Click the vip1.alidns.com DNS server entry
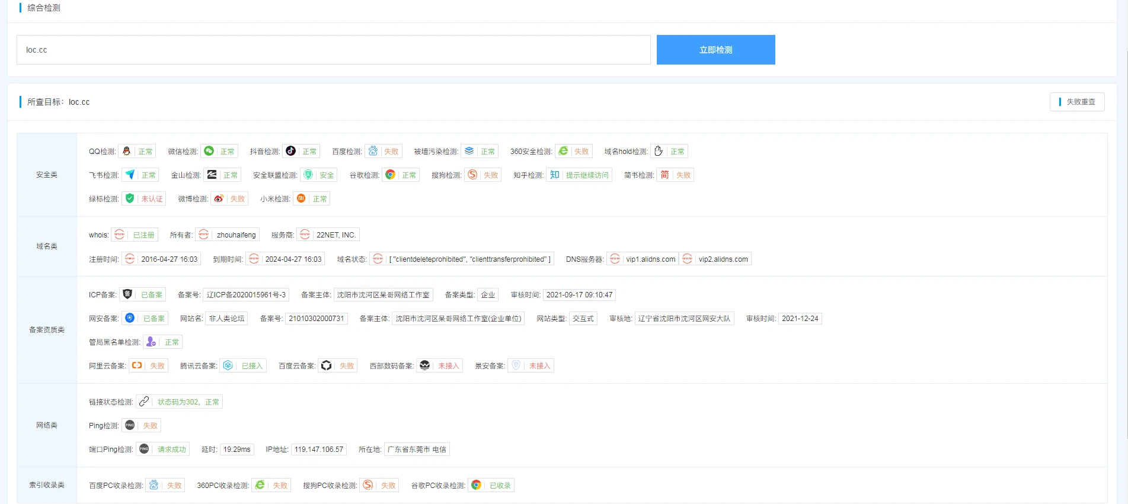Screen dimensions: 1128x504 coord(650,259)
